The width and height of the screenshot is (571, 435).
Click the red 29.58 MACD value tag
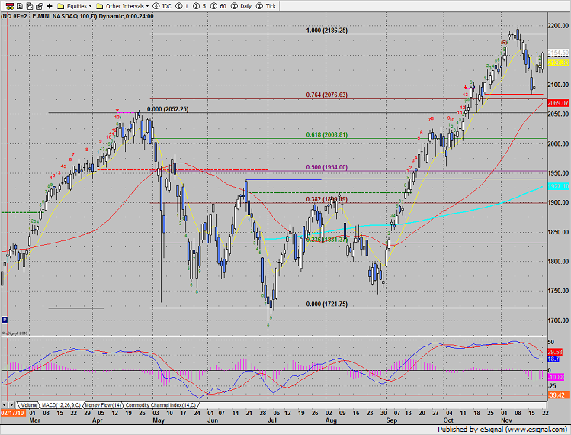tap(555, 353)
